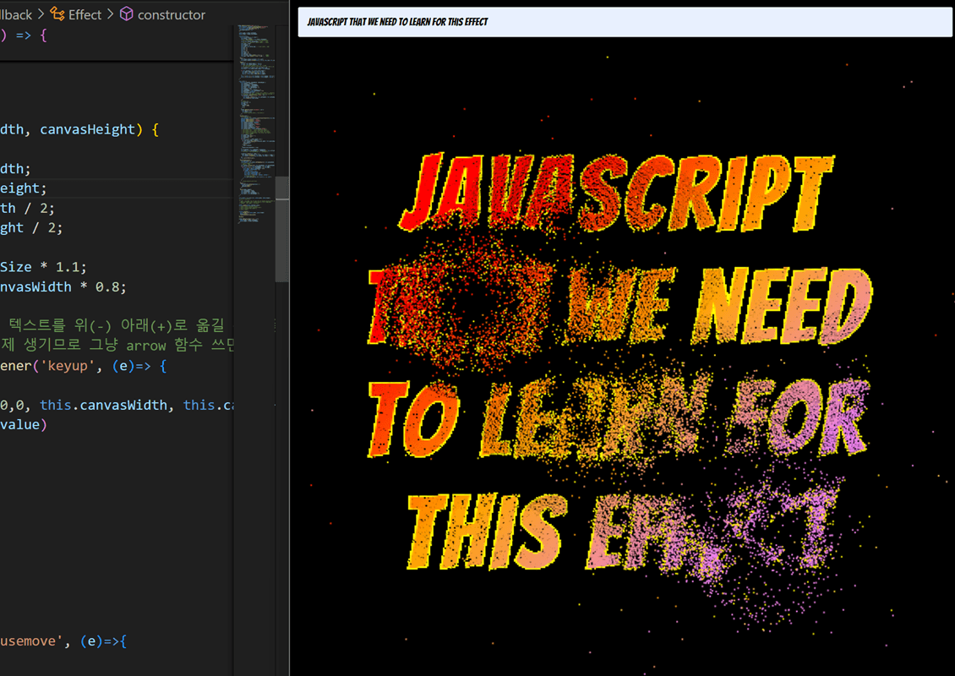955x676 pixels.
Task: Click the code minimap preview
Action: (254, 118)
